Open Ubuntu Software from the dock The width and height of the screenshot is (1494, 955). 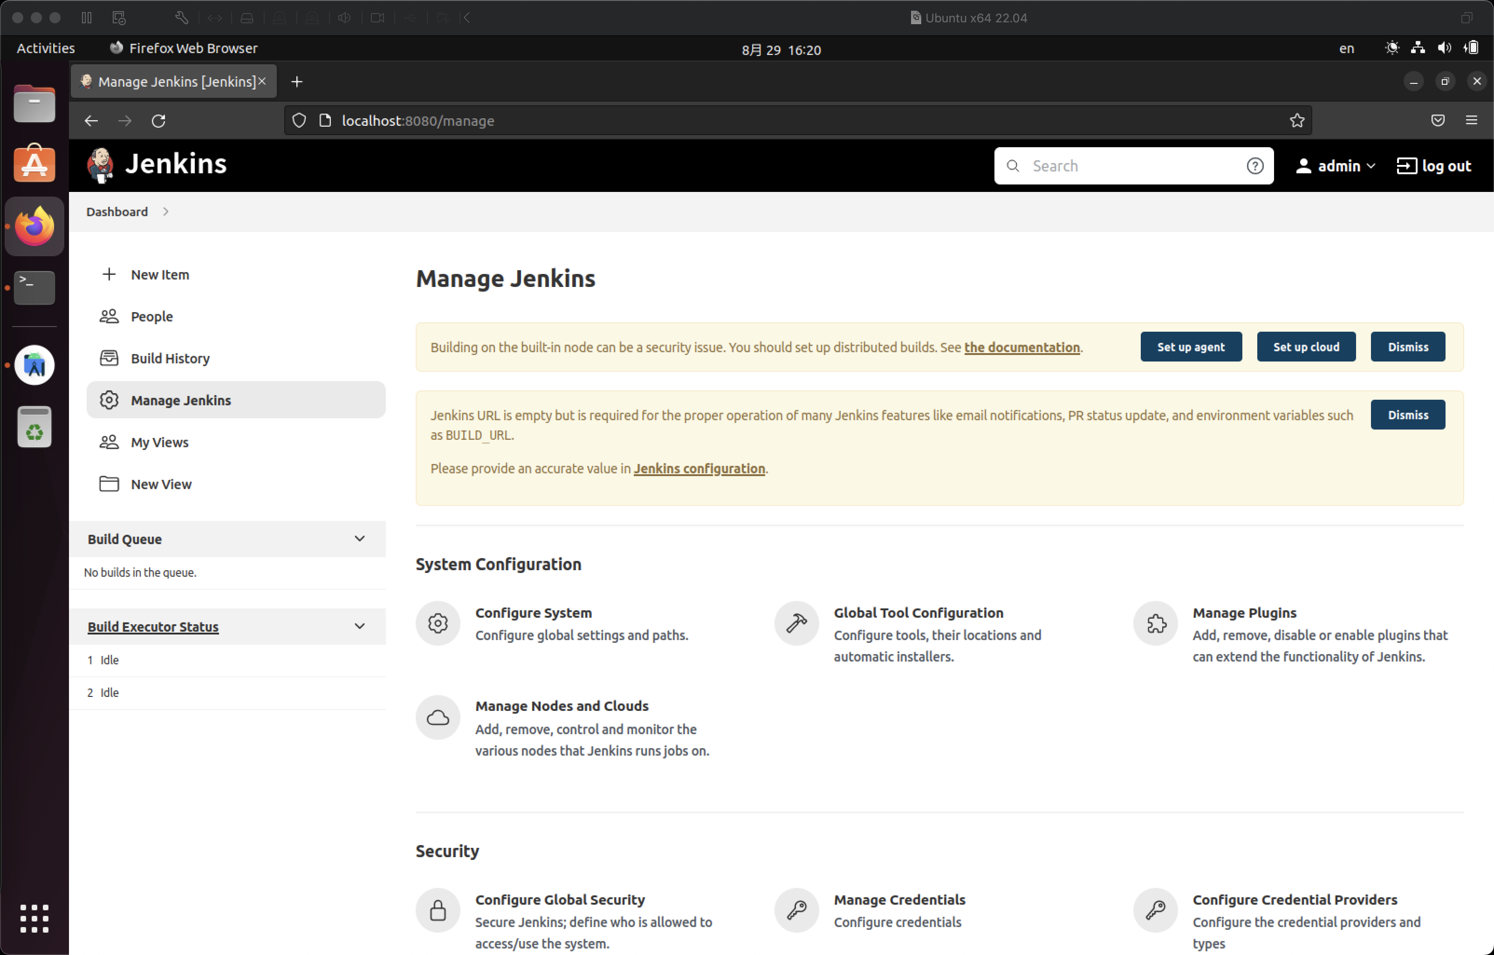pyautogui.click(x=34, y=164)
